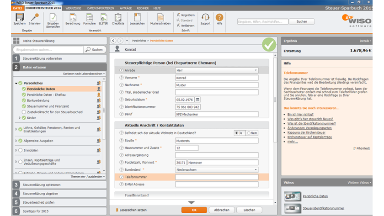
Task: Select the 'Nein' radio button for Wohnsitz
Action: pyautogui.click(x=249, y=133)
